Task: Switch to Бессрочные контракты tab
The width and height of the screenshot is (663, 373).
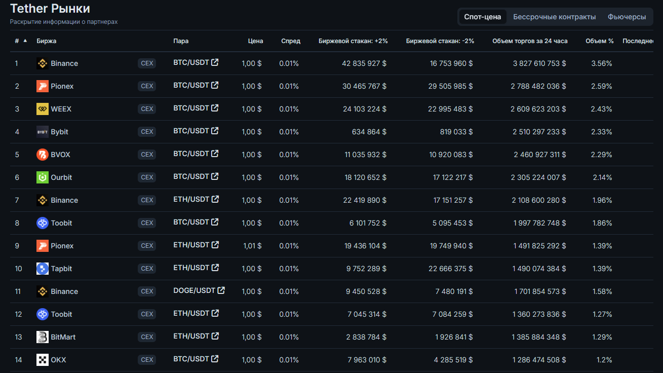Action: click(555, 17)
